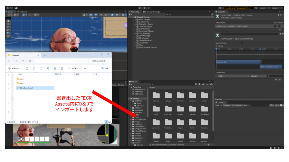Toggle scene lighting bulb icon
Viewport: 289px width, 162px height.
[96, 15]
